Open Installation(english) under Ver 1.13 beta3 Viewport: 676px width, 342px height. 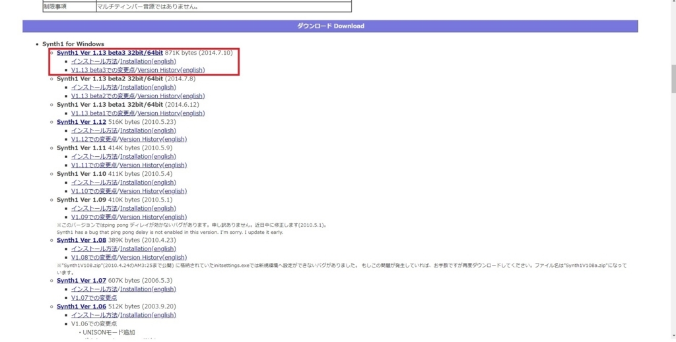[x=148, y=61]
